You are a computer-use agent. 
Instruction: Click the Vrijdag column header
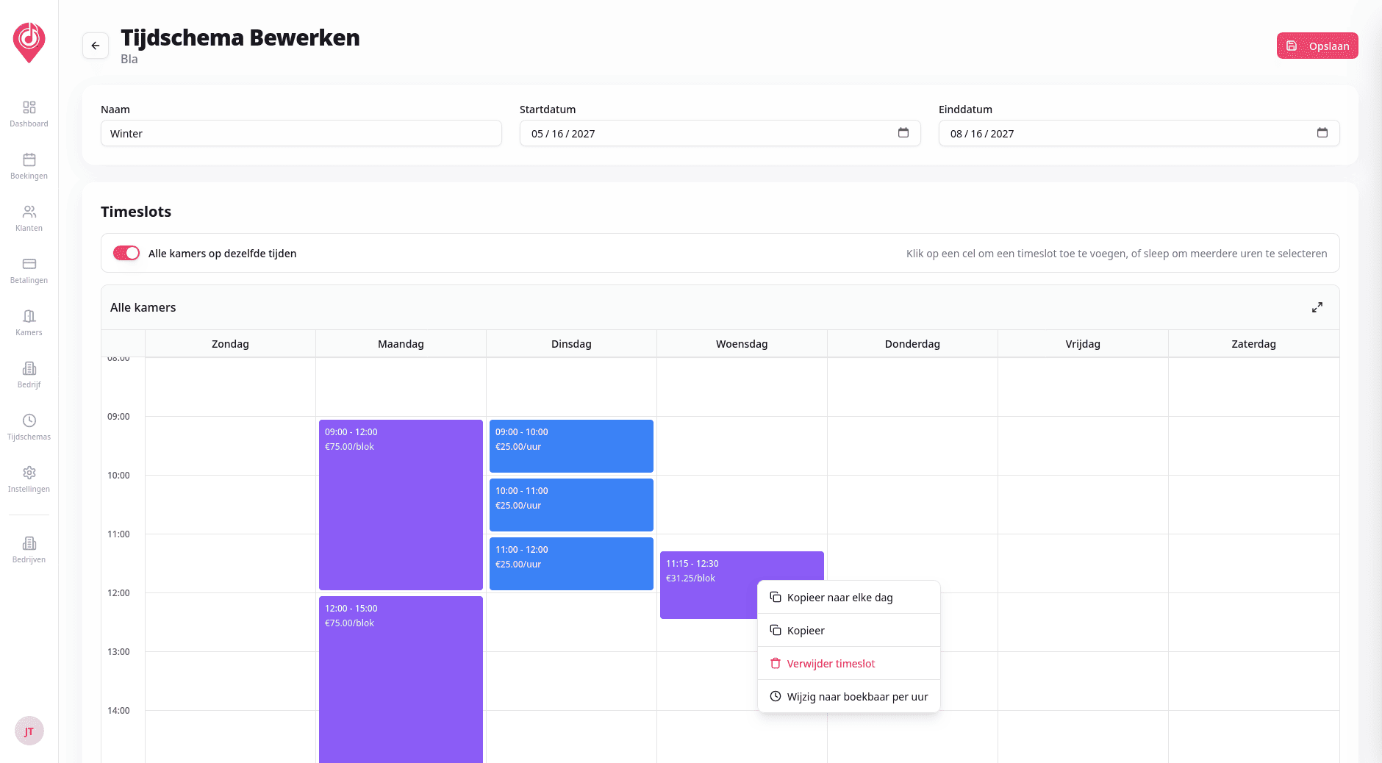(1083, 343)
